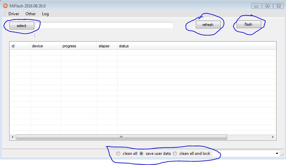Click the horizontal scrollbar right arrow
The image size is (286, 165).
click(273, 137)
